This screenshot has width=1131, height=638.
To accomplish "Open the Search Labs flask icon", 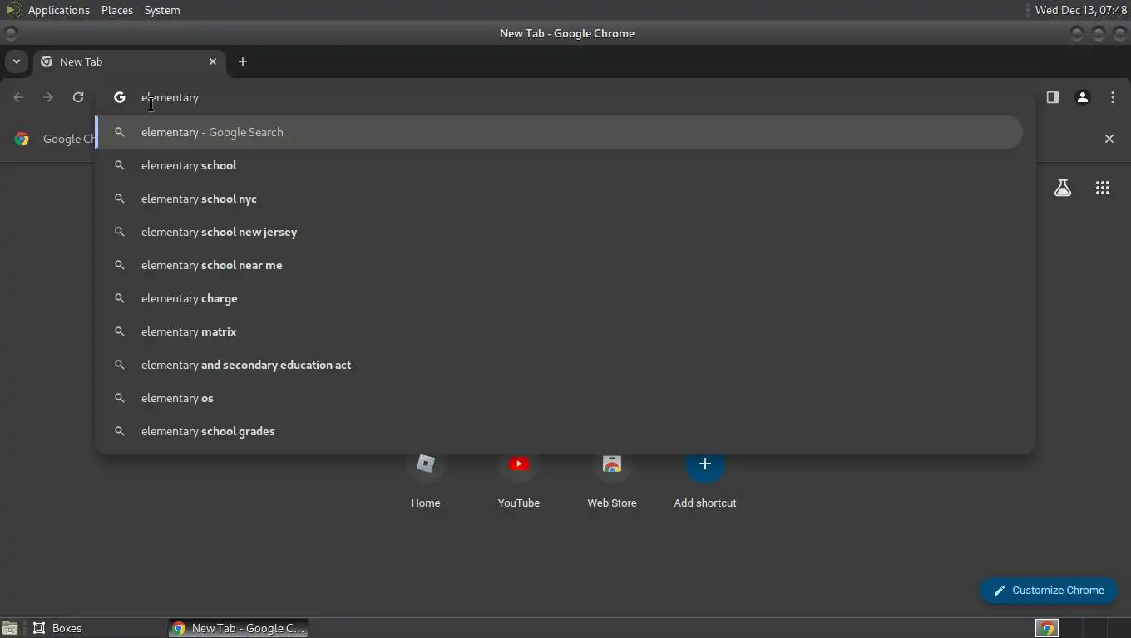I will click(1063, 188).
